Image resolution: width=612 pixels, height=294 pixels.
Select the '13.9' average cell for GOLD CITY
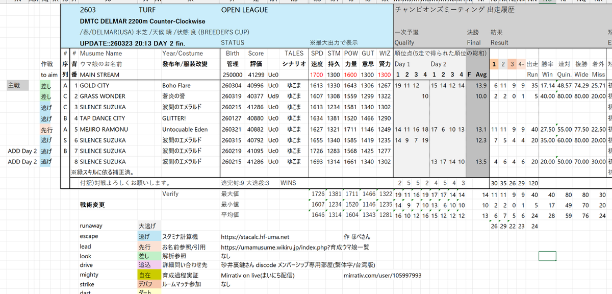(x=481, y=86)
